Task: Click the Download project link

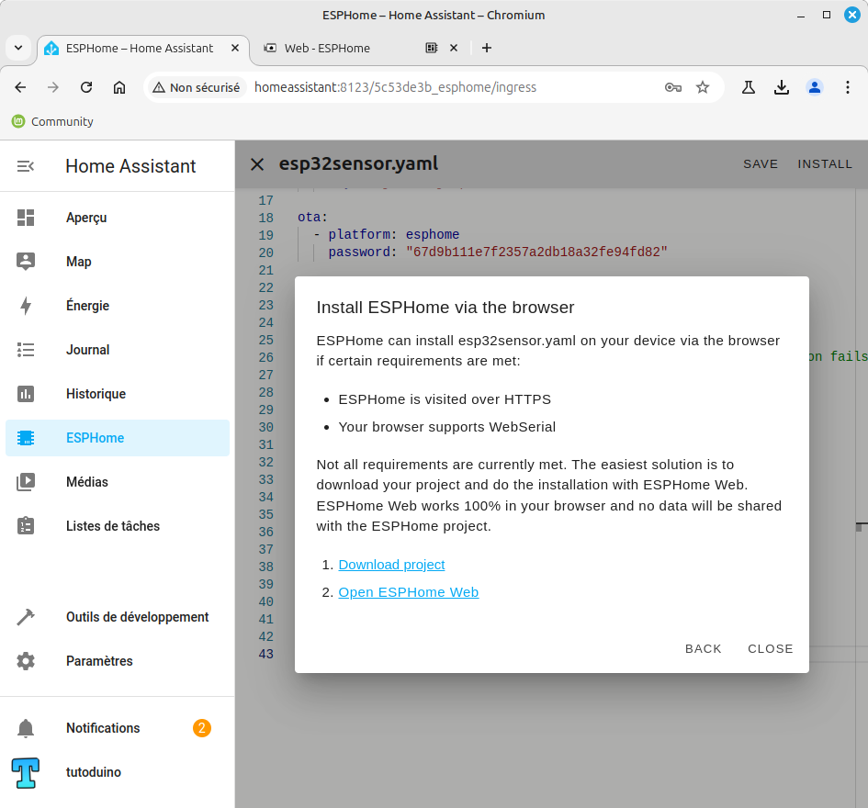Action: click(x=391, y=565)
